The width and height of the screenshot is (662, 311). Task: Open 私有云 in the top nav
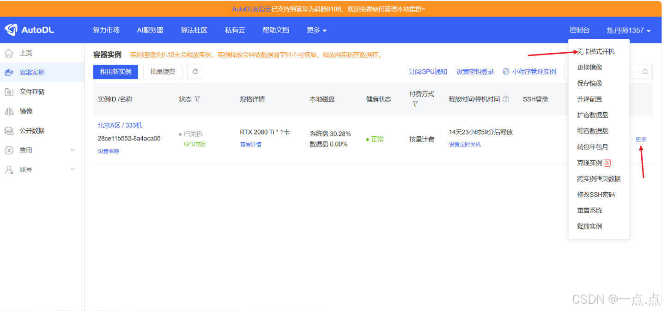coord(235,30)
